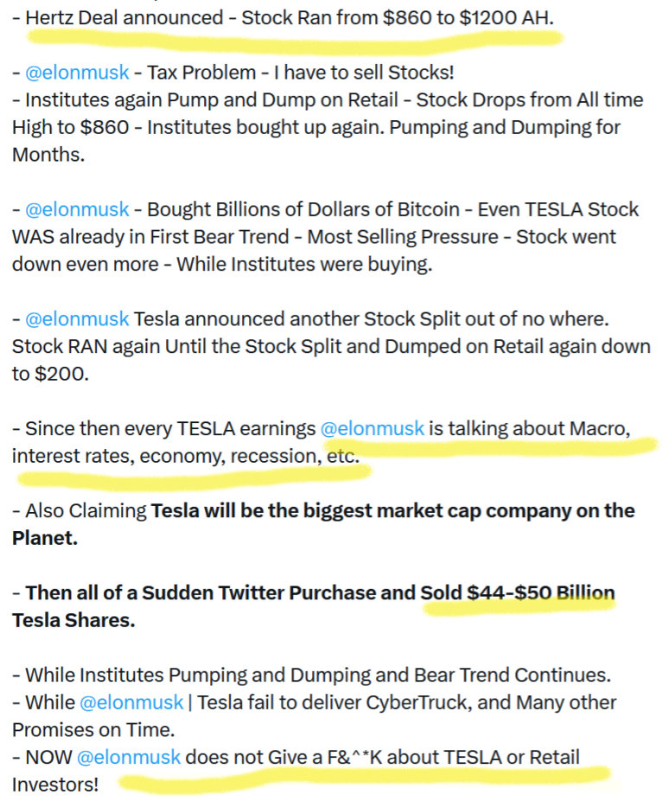Click the highlighted "interest rates, economy, recession" text

coord(163,456)
